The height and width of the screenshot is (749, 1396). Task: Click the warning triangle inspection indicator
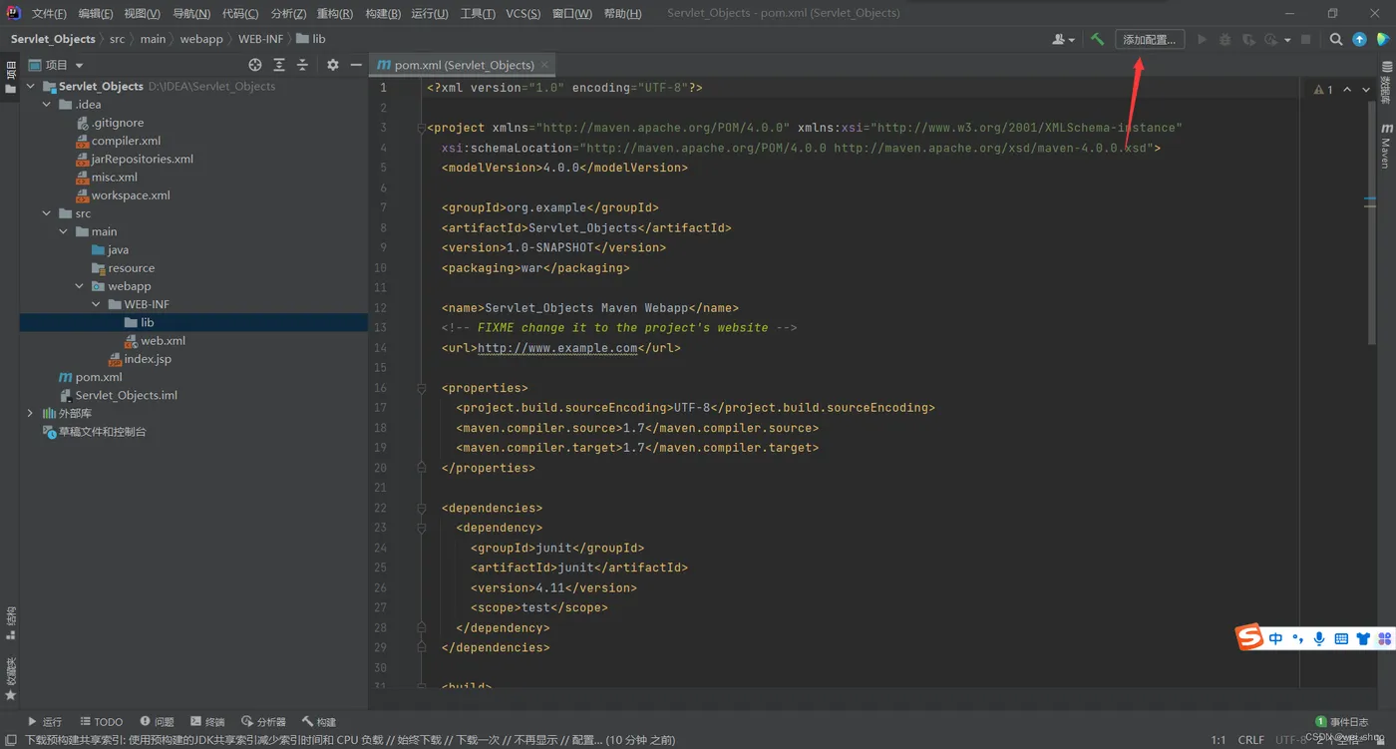point(1319,89)
